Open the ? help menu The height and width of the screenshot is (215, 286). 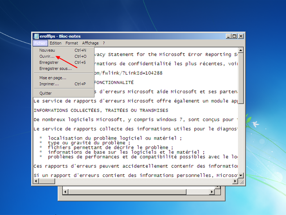click(x=104, y=43)
